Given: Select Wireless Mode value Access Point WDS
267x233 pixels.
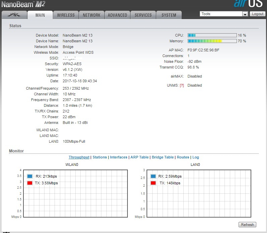Looking at the screenshot, I should click(x=78, y=52).
